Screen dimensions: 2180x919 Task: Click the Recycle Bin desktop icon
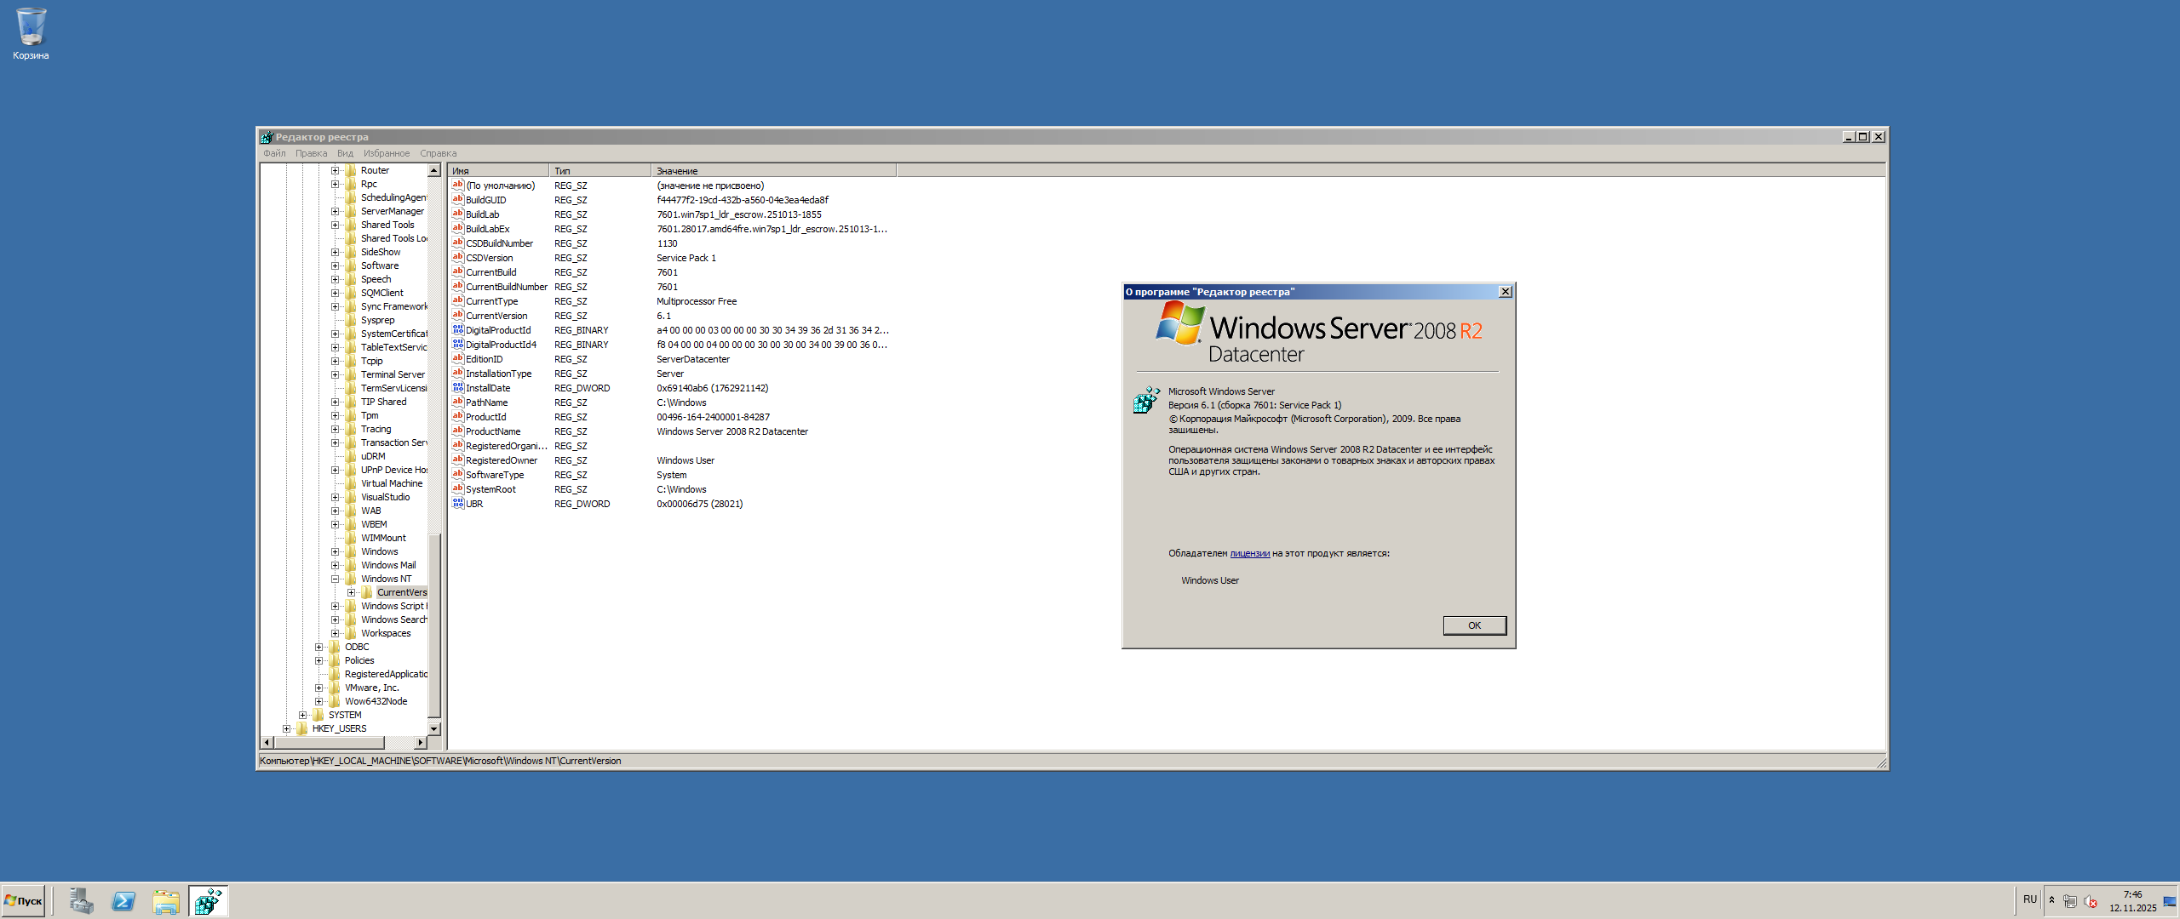(31, 28)
